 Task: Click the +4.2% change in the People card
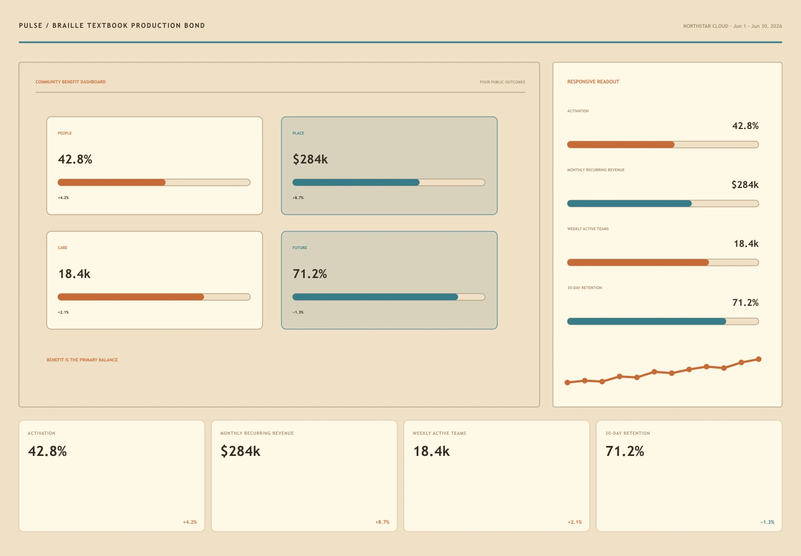(63, 198)
